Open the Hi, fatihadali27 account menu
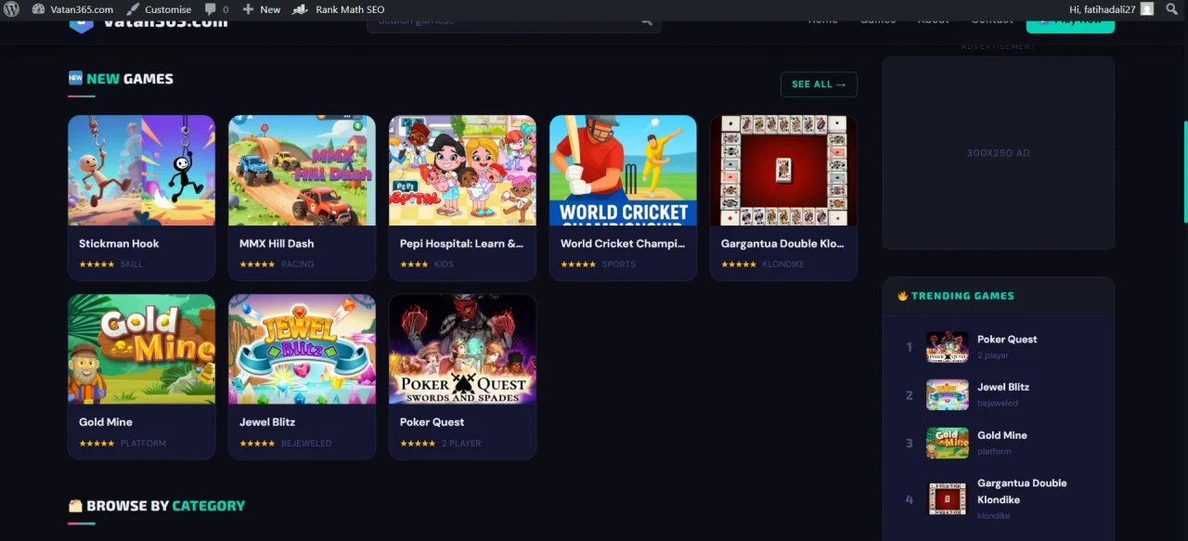 (1111, 9)
